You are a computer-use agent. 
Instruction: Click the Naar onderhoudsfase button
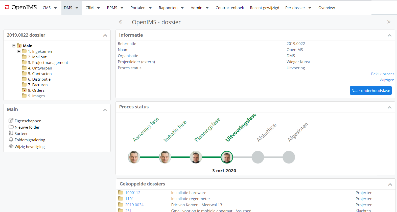click(x=370, y=90)
